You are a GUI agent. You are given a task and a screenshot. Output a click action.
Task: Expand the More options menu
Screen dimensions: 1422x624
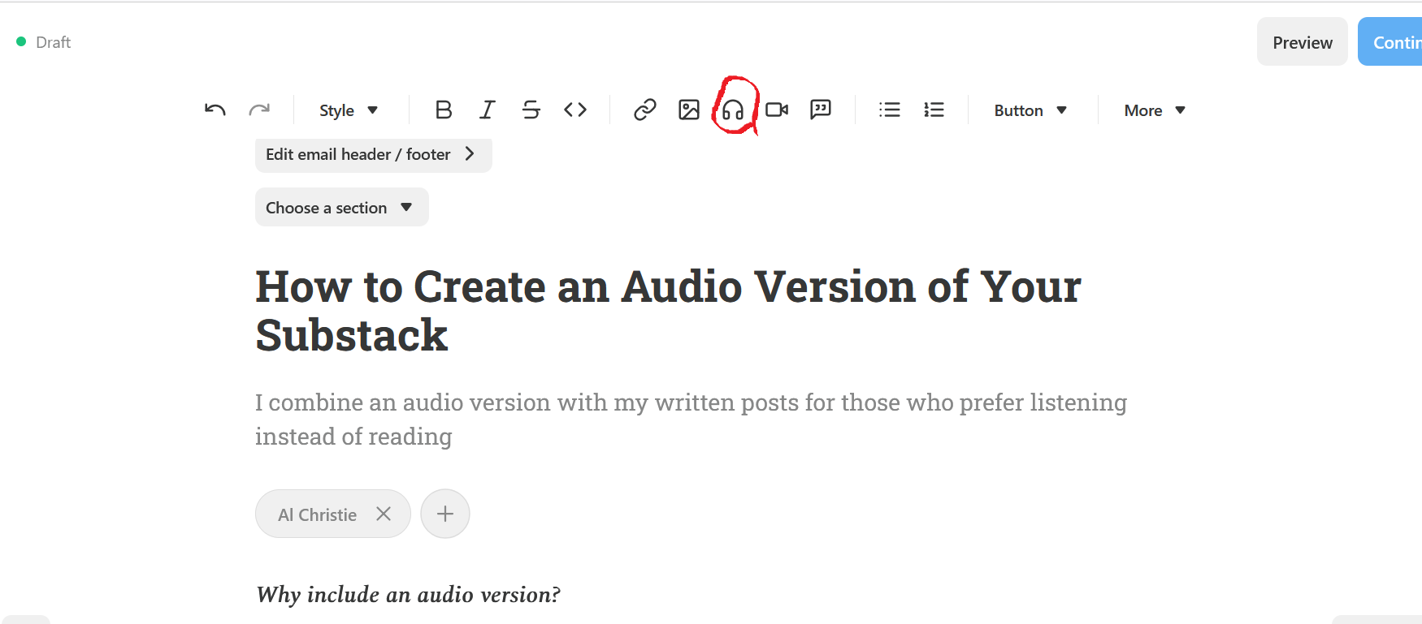click(1155, 110)
